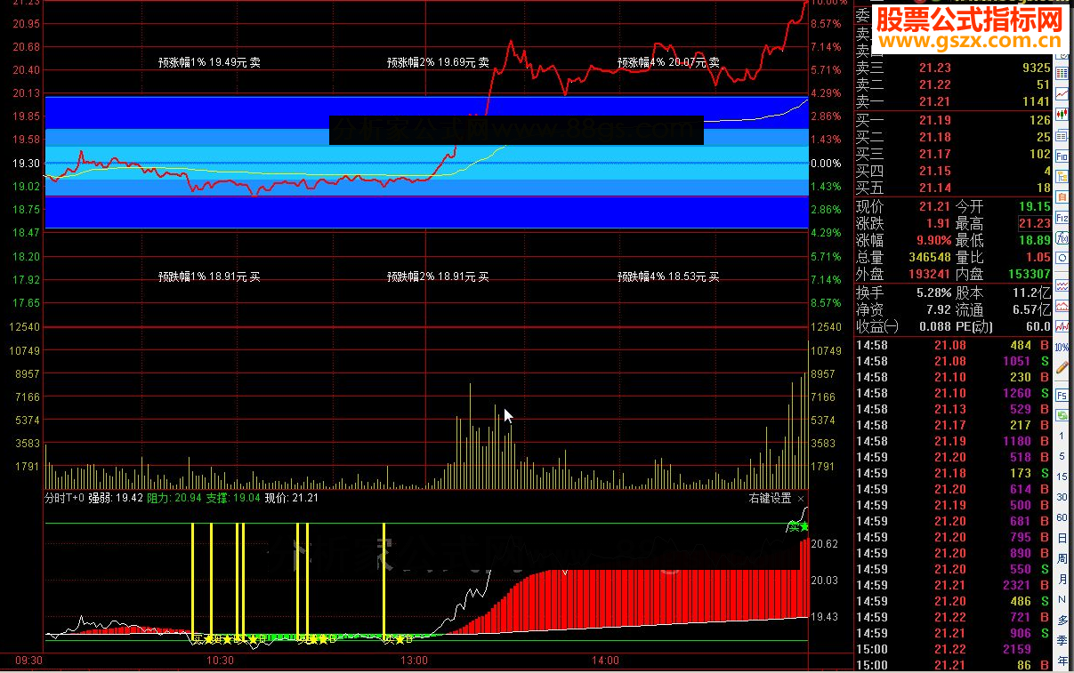Click the last trade row volume 86
The height and width of the screenshot is (673, 1074).
(1023, 665)
